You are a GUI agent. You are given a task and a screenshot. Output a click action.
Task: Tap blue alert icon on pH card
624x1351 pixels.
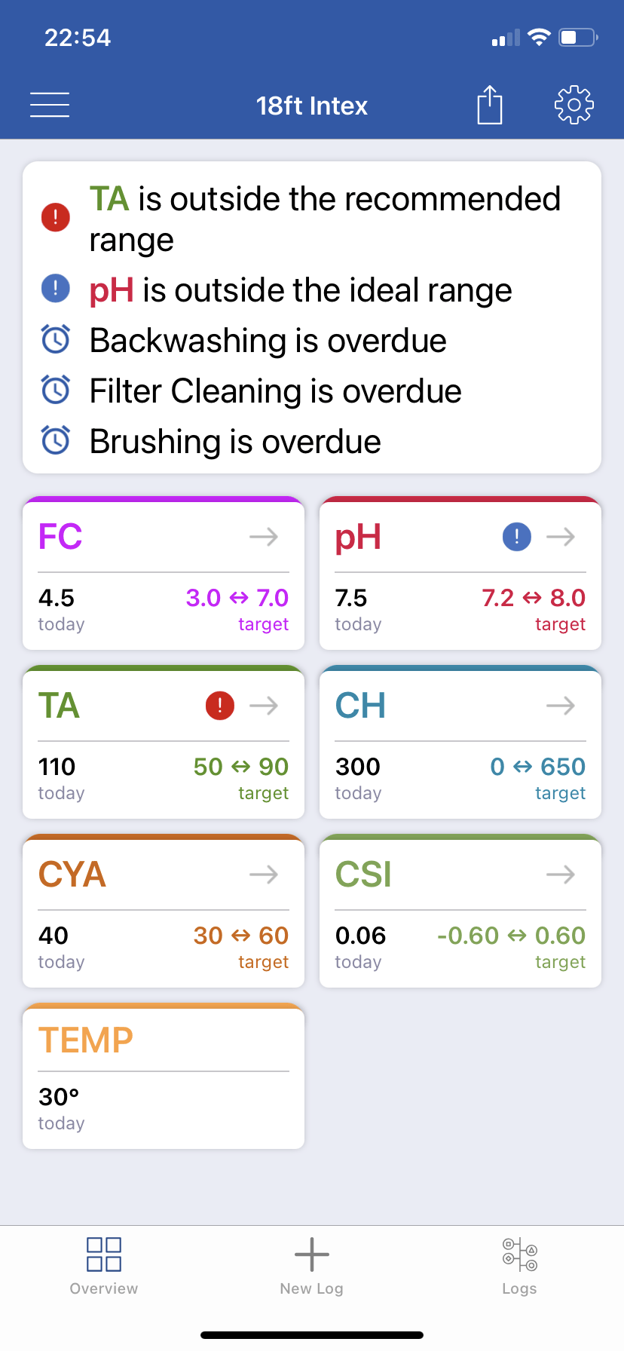(517, 537)
